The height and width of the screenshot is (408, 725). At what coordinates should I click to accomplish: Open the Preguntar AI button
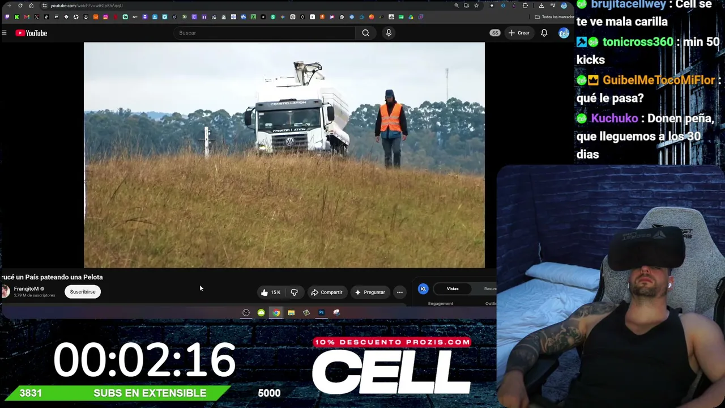coord(370,292)
